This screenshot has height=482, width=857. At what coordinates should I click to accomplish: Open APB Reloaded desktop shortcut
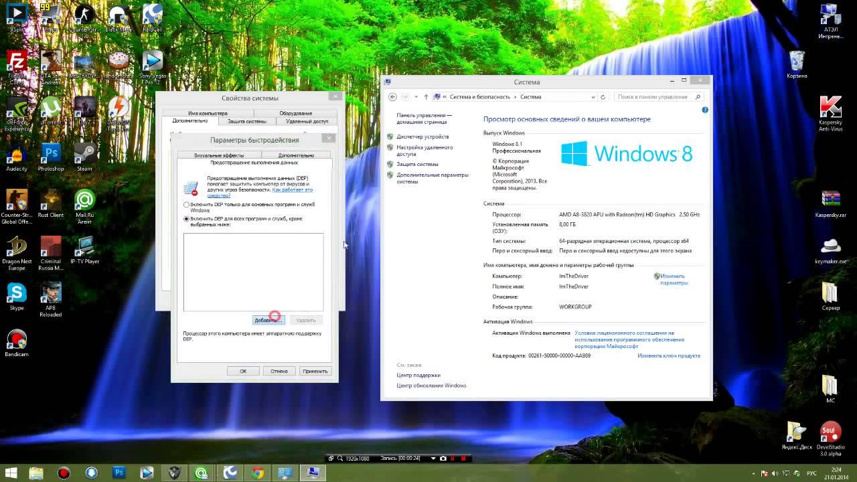point(51,299)
